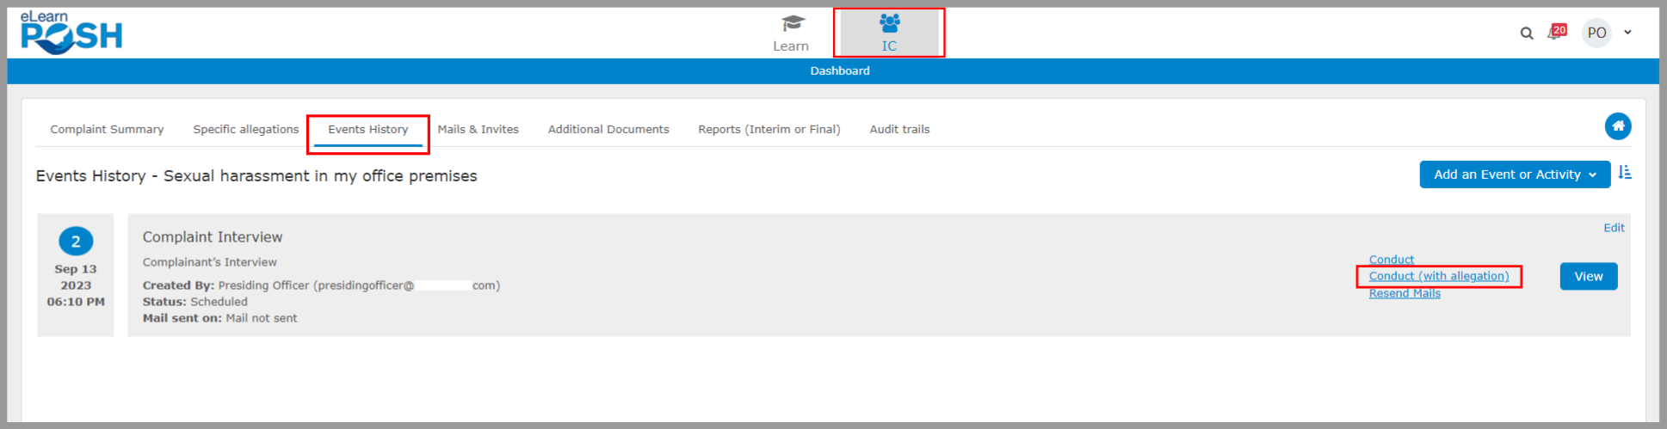Click the PO user avatar
Viewport: 1667px width, 429px height.
(1596, 33)
